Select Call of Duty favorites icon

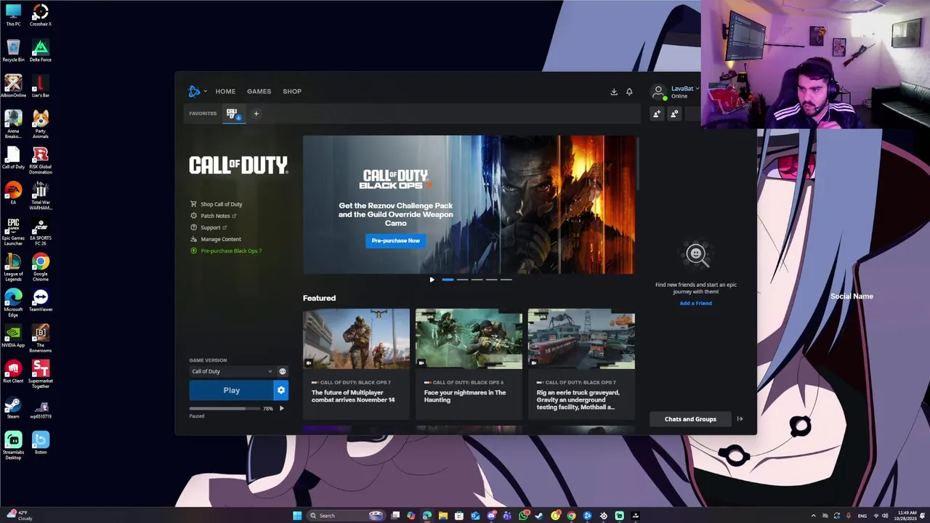[x=232, y=113]
